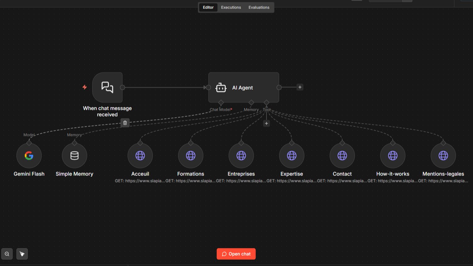Screen dimensions: 473x266
Task: Click the tidy-up workflow icon
Action: point(22,254)
